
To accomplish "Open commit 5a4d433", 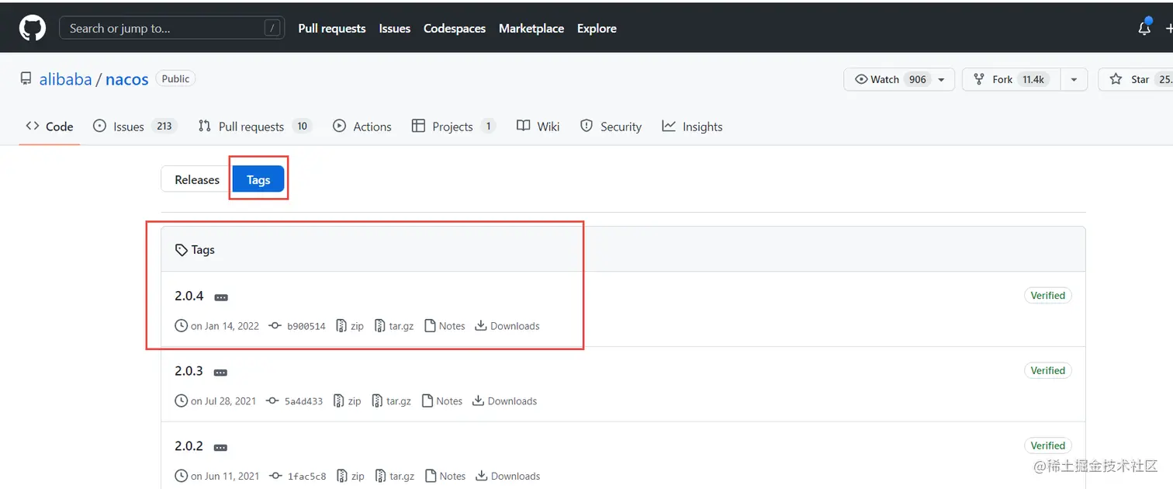I will coord(295,401).
